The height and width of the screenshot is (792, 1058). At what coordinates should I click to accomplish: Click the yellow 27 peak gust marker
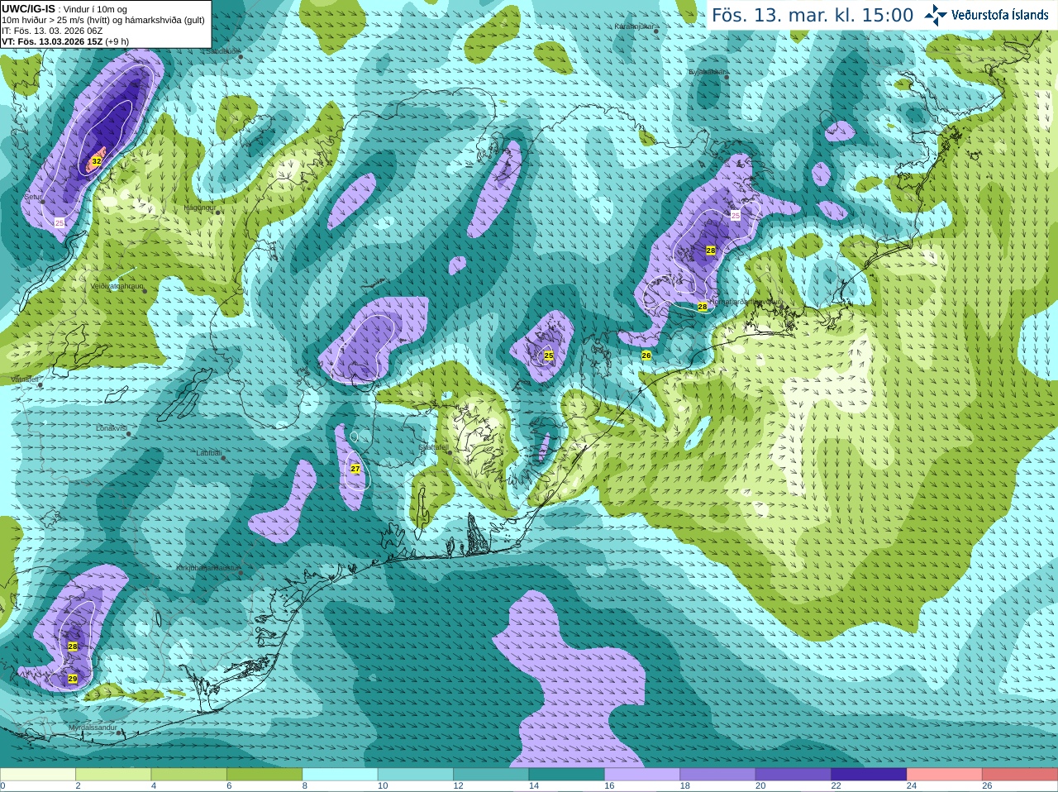coord(355,469)
